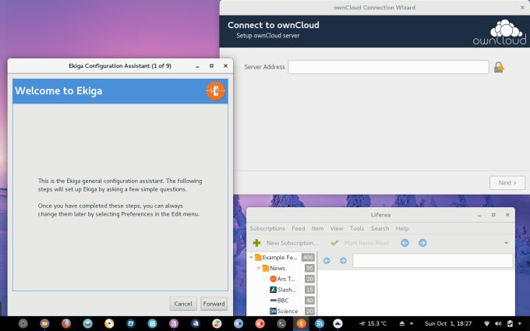
Task: Open the Subscriptions menu in Liferea
Action: point(267,228)
